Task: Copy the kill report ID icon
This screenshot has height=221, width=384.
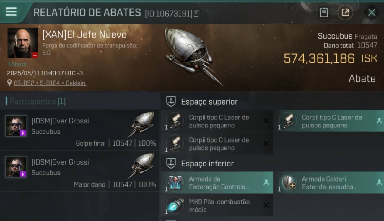Action: point(197,14)
